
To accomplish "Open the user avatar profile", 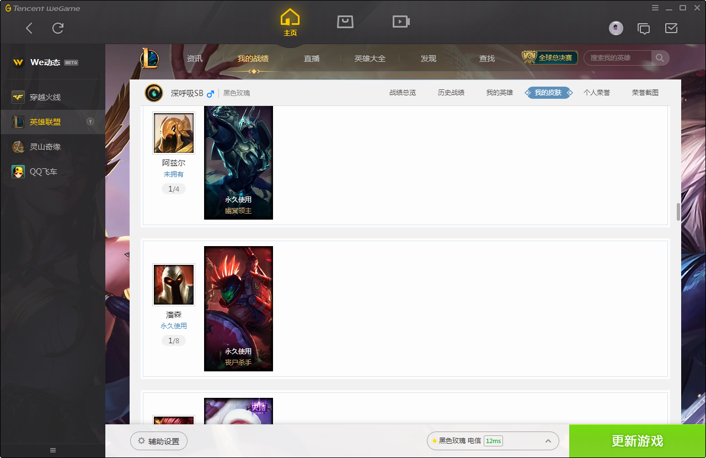I will (616, 28).
